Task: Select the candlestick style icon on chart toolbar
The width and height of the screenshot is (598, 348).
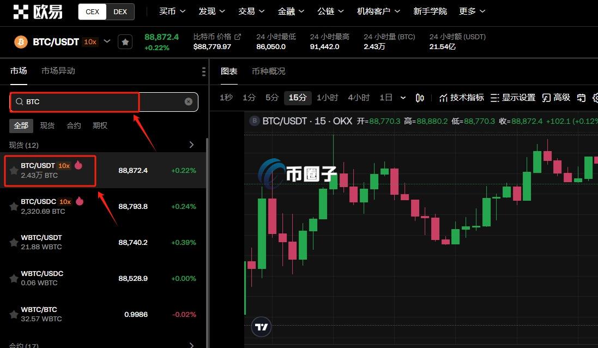Action: [x=420, y=98]
